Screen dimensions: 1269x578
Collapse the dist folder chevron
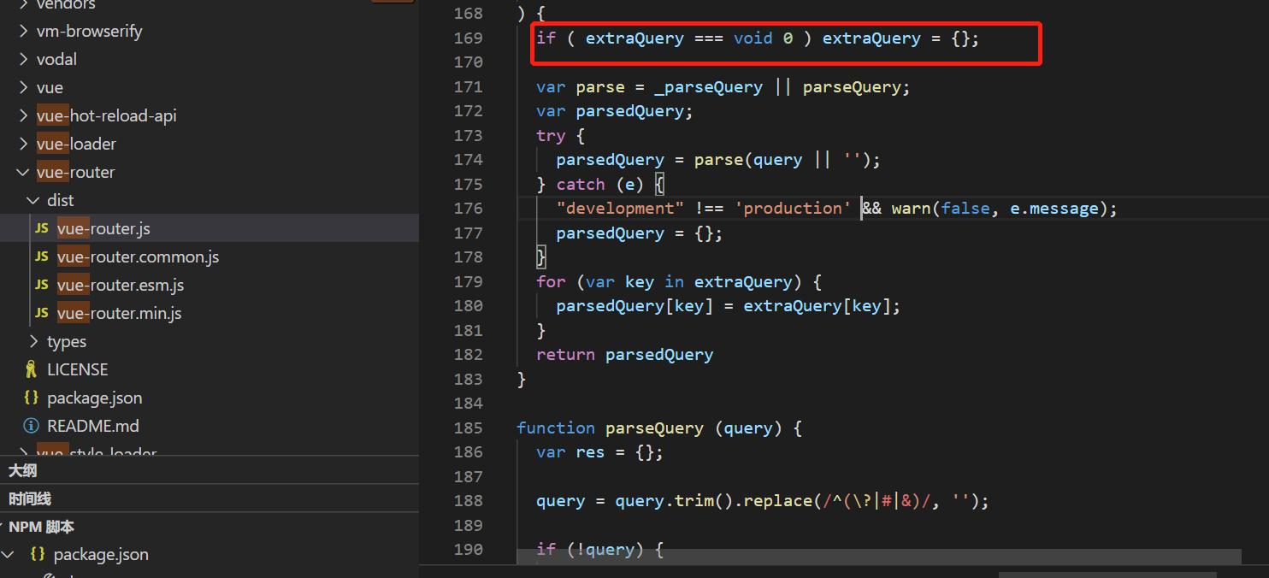coord(33,201)
